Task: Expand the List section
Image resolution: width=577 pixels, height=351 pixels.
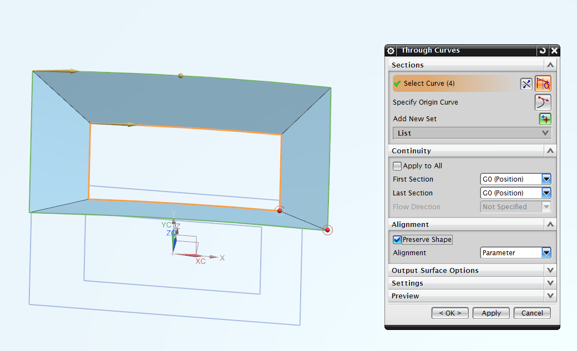Action: point(472,133)
